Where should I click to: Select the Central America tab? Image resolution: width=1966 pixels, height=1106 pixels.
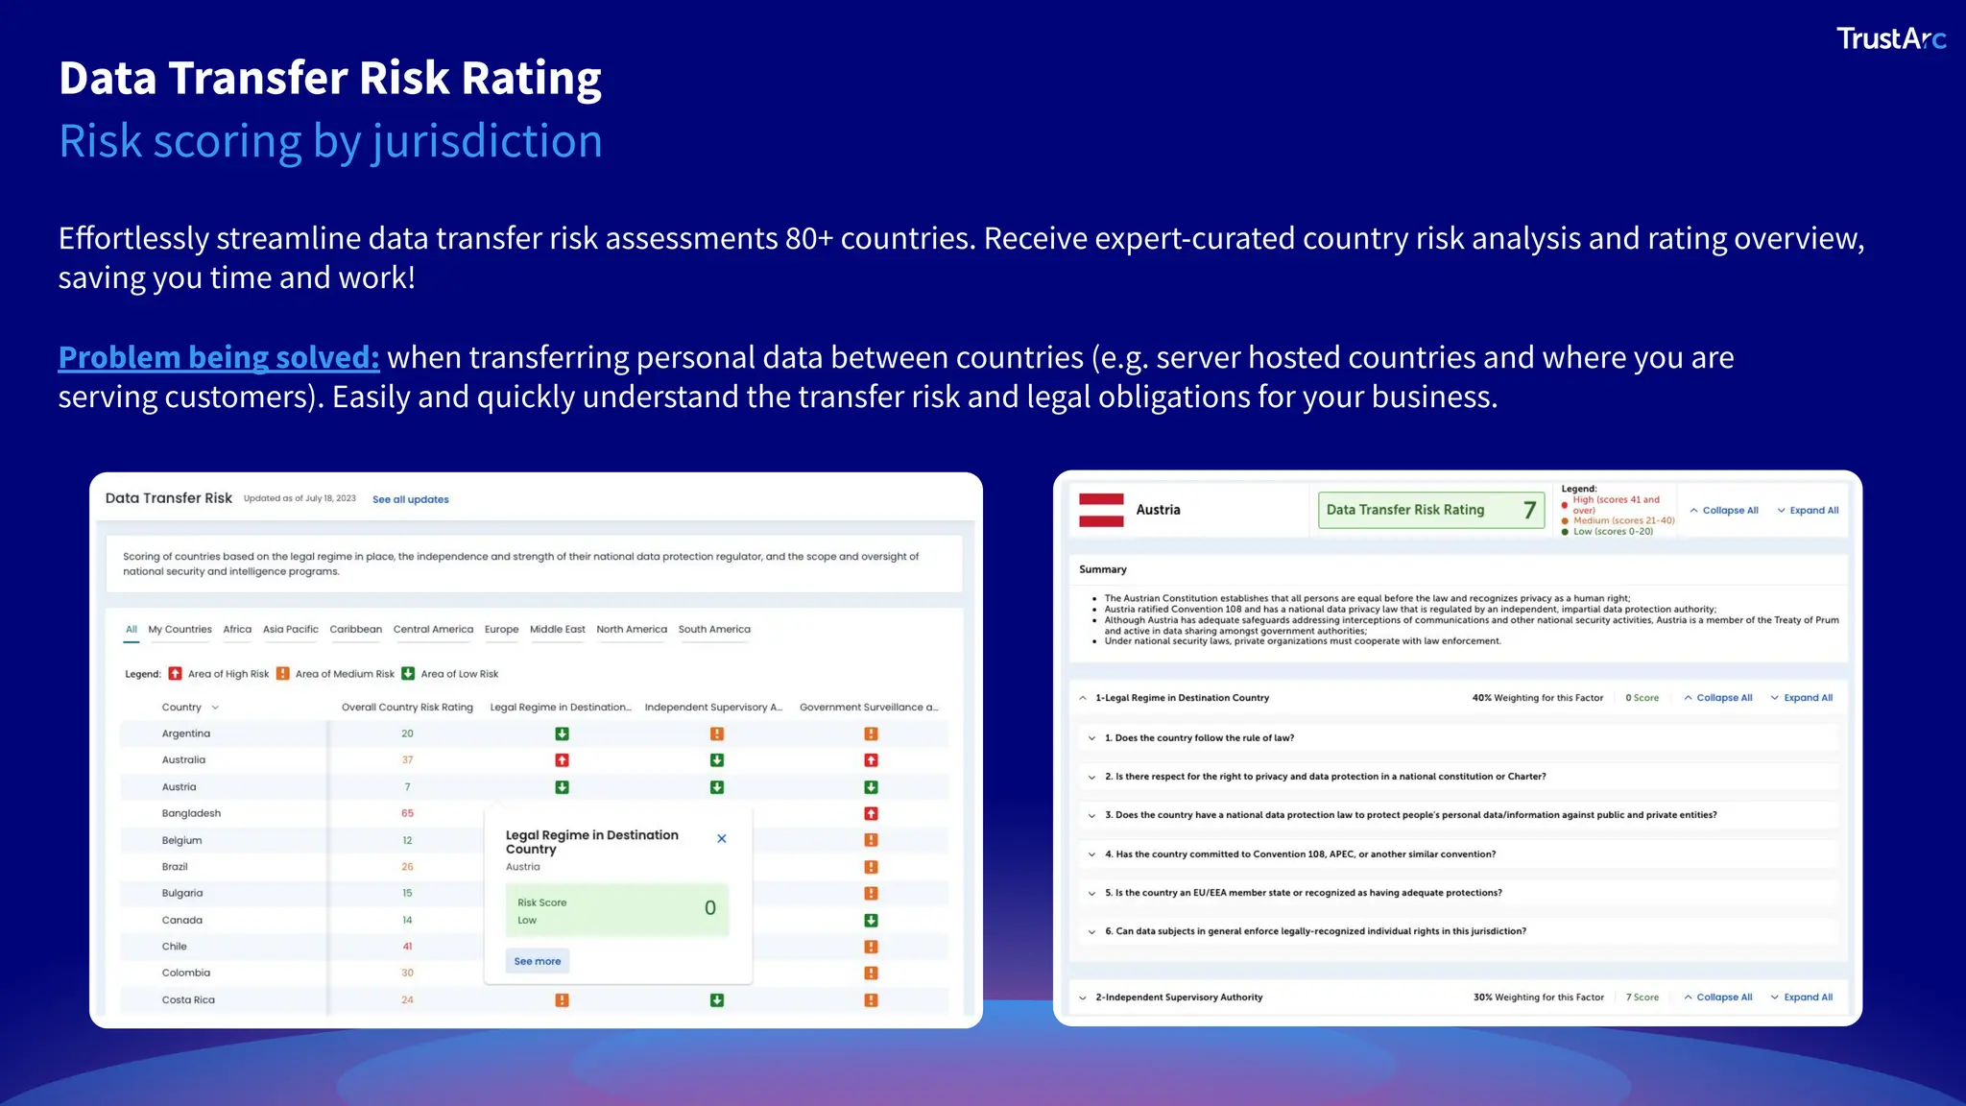coord(433,630)
